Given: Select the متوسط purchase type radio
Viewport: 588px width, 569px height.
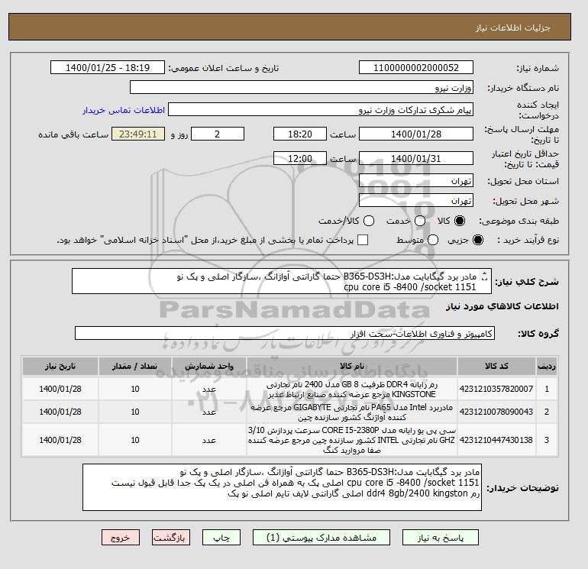Looking at the screenshot, I should pos(433,240).
